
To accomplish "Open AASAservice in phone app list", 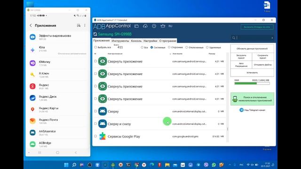I will 58,132.
